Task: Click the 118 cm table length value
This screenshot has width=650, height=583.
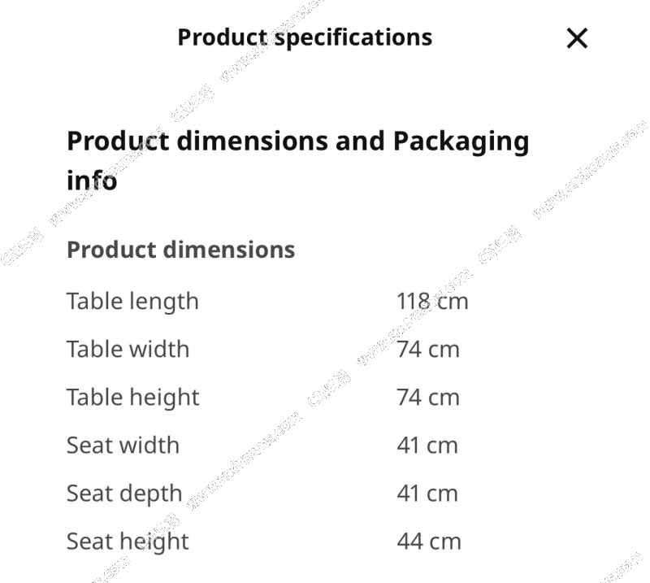Action: tap(432, 302)
